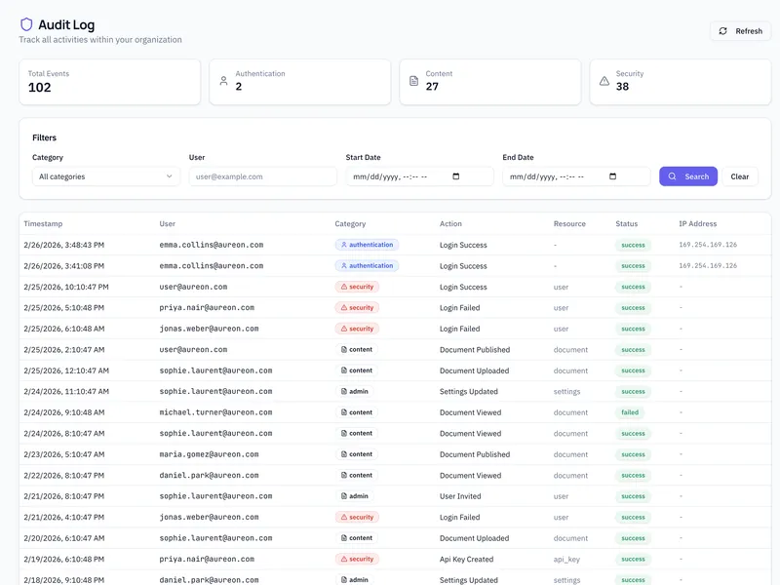Click Settings Updated on 2/24/2026 row

469,392
